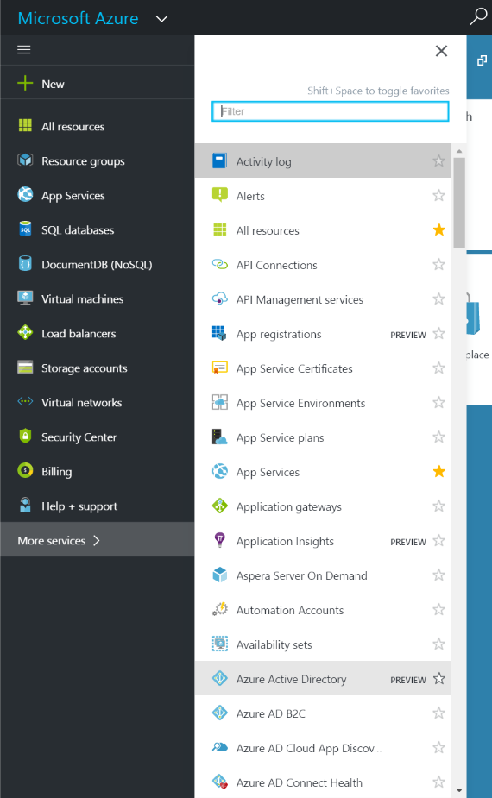This screenshot has width=492, height=798.
Task: Open the Microsoft Azure dropdown chevron
Action: (161, 19)
